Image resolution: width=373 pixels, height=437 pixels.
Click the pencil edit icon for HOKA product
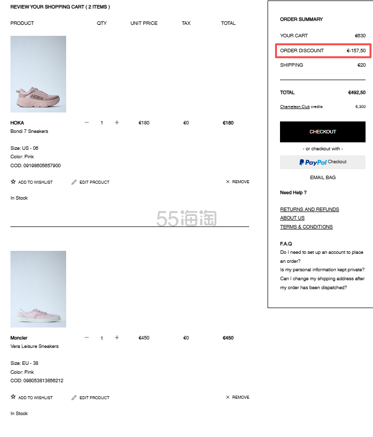point(74,182)
